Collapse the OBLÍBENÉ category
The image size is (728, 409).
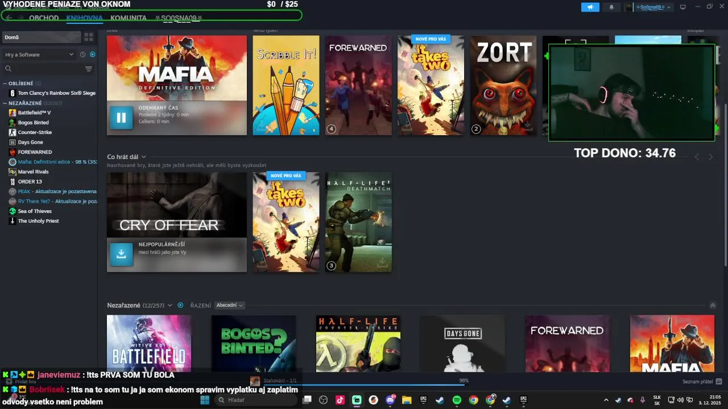tap(5, 84)
